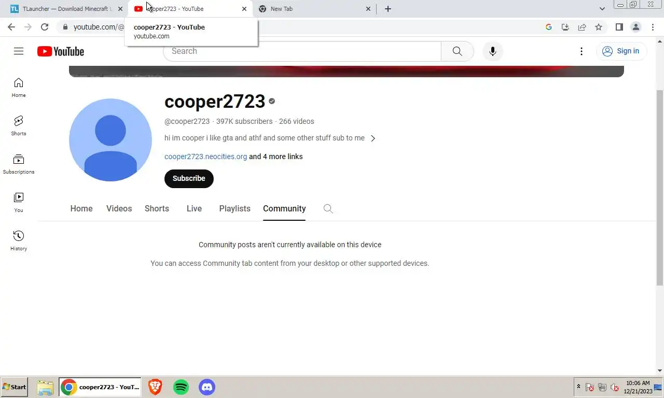
Task: Open the Chrome side panel
Action: (x=619, y=27)
